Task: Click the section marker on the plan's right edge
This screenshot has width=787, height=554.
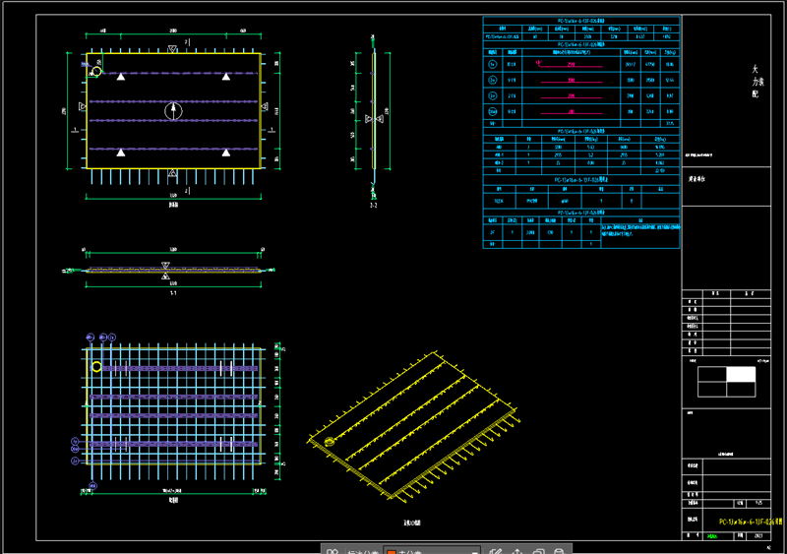Action: 265,106
